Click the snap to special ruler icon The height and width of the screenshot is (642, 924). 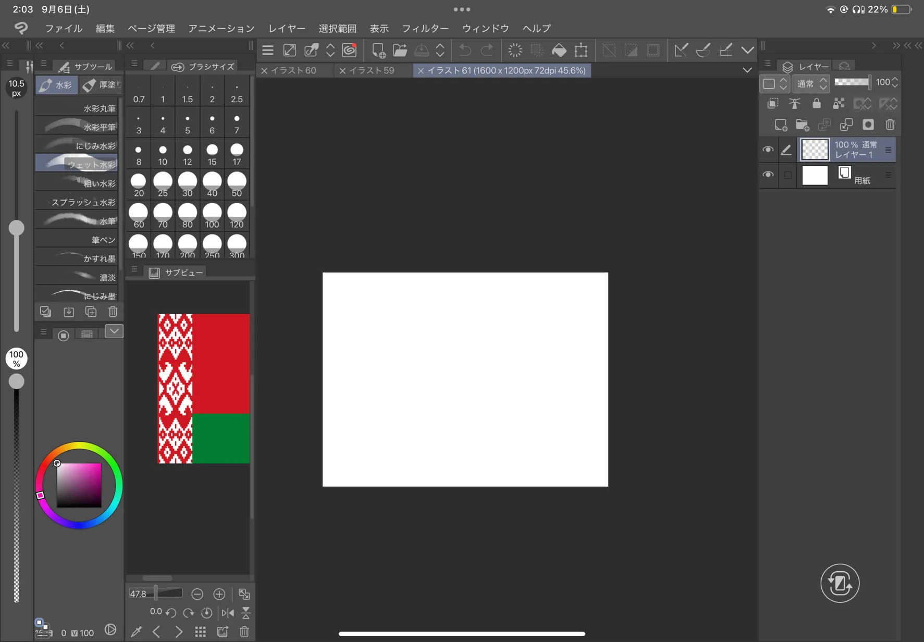(x=703, y=50)
